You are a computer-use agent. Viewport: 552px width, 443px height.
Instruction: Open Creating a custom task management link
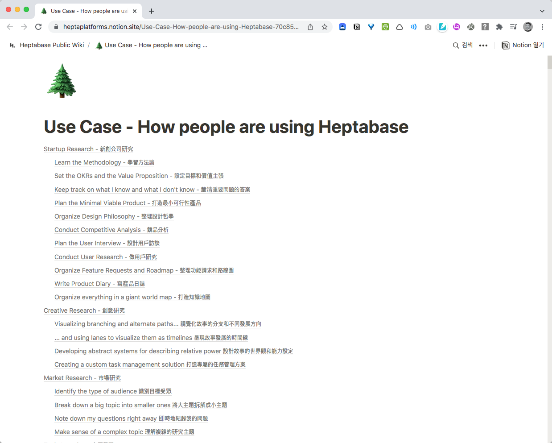[x=150, y=364]
